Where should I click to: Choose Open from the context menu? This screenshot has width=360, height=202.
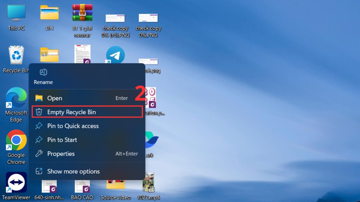(x=54, y=98)
